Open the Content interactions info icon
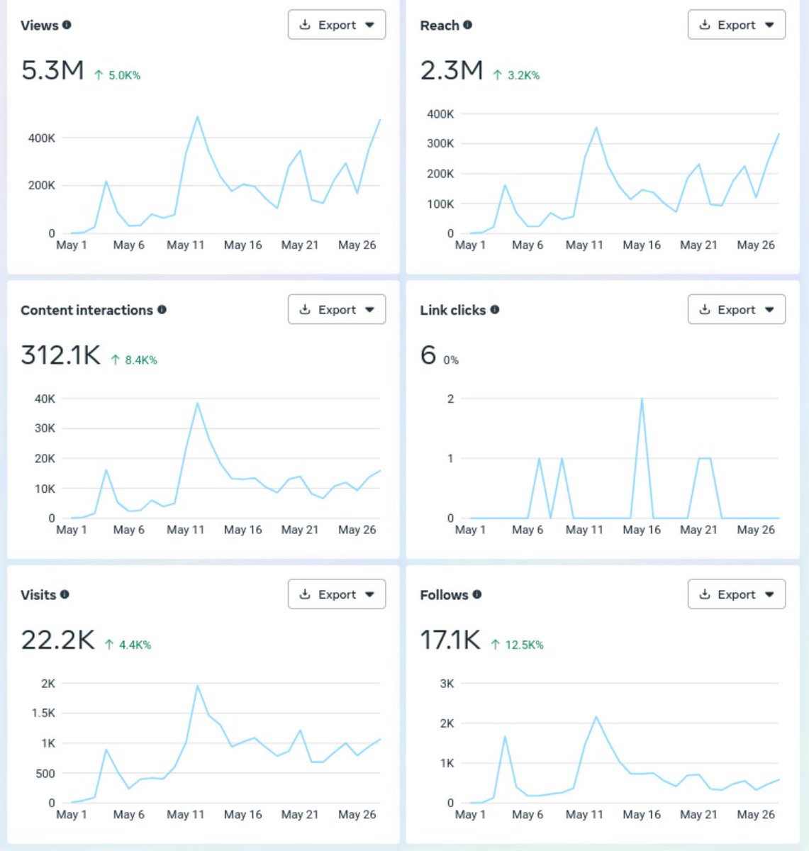This screenshot has height=851, width=809. pyautogui.click(x=162, y=310)
